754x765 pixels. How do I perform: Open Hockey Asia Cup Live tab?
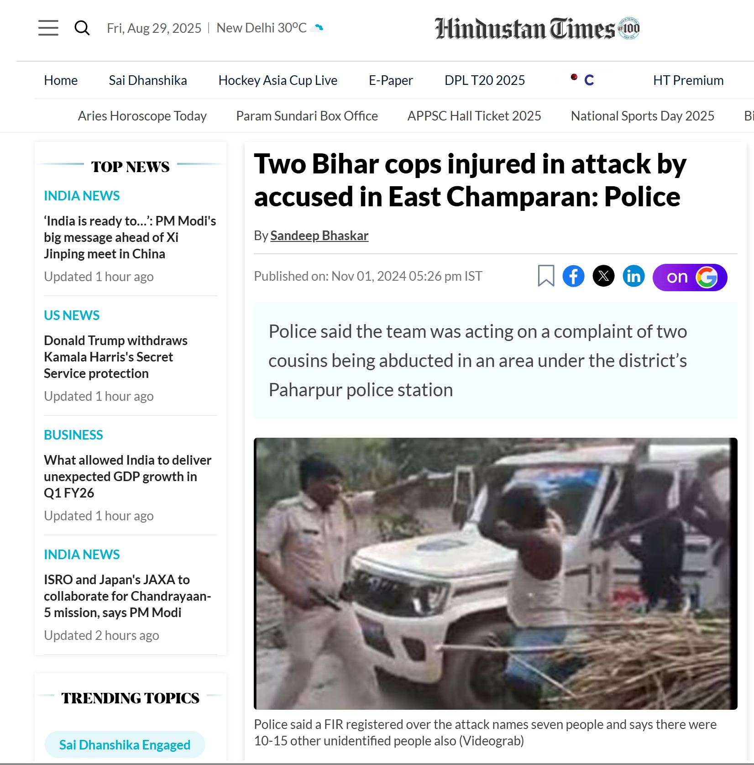pyautogui.click(x=278, y=80)
